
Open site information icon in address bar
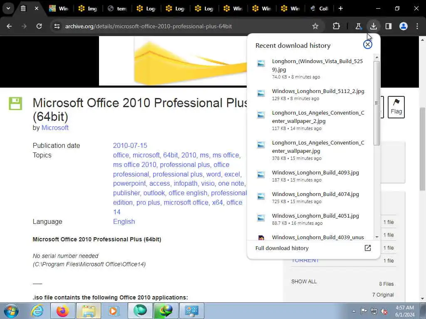point(57,26)
